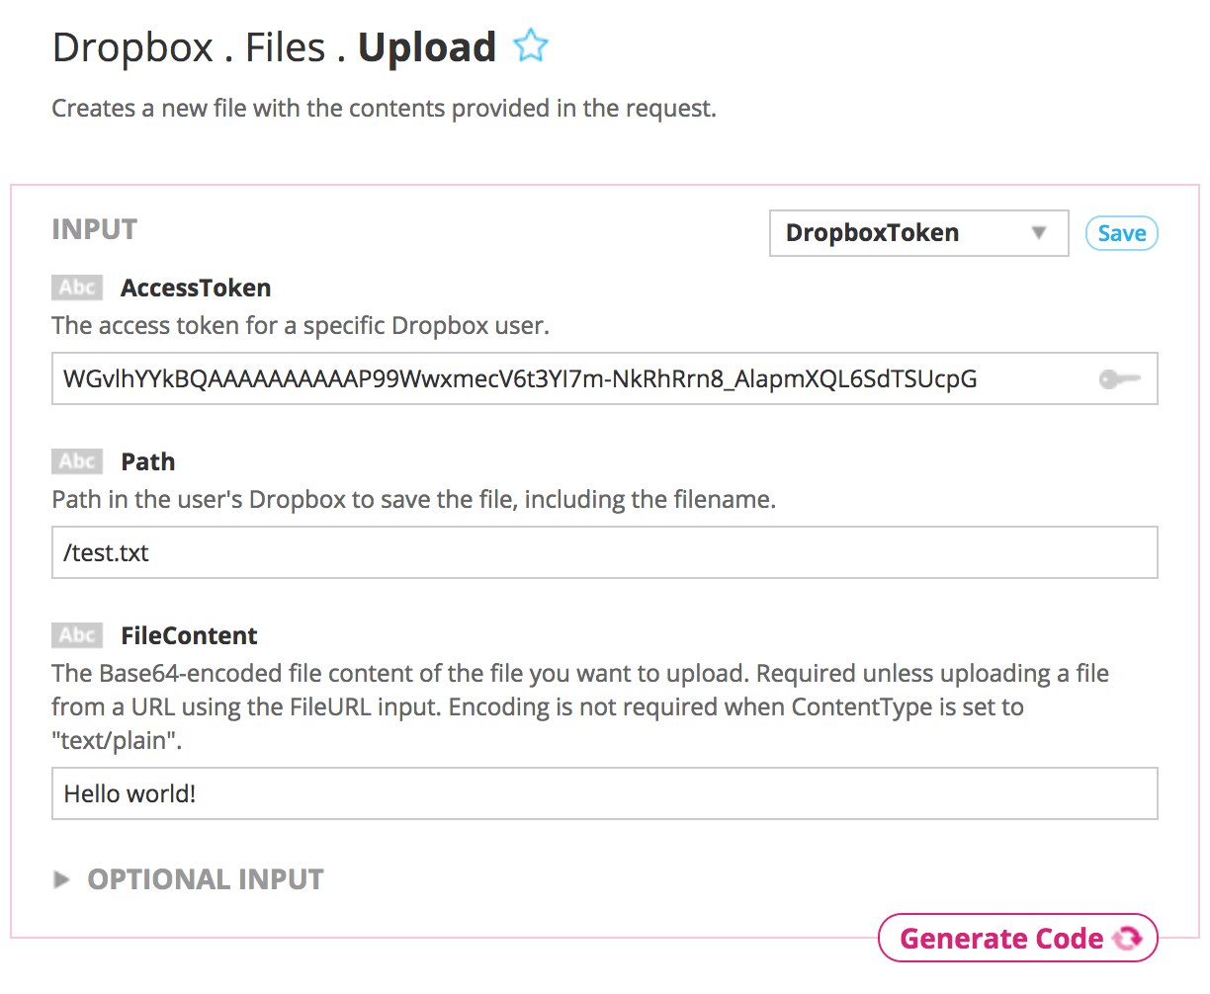Select the Abc type badge next to AccessToken
Viewport: 1210px width, 994px height.
click(76, 288)
